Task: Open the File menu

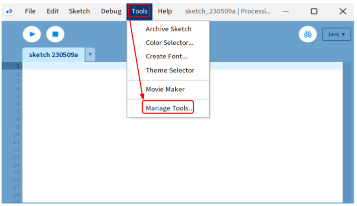Action: click(x=30, y=11)
